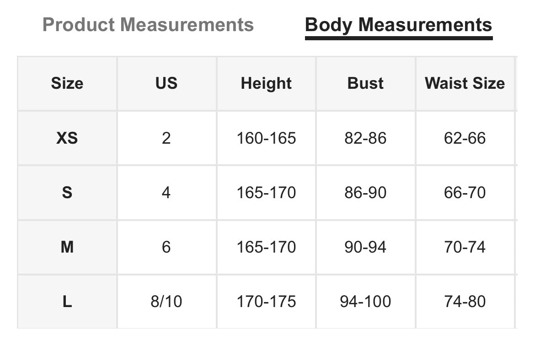Click the 170-175 height cell
535x340 pixels.
pos(266,302)
